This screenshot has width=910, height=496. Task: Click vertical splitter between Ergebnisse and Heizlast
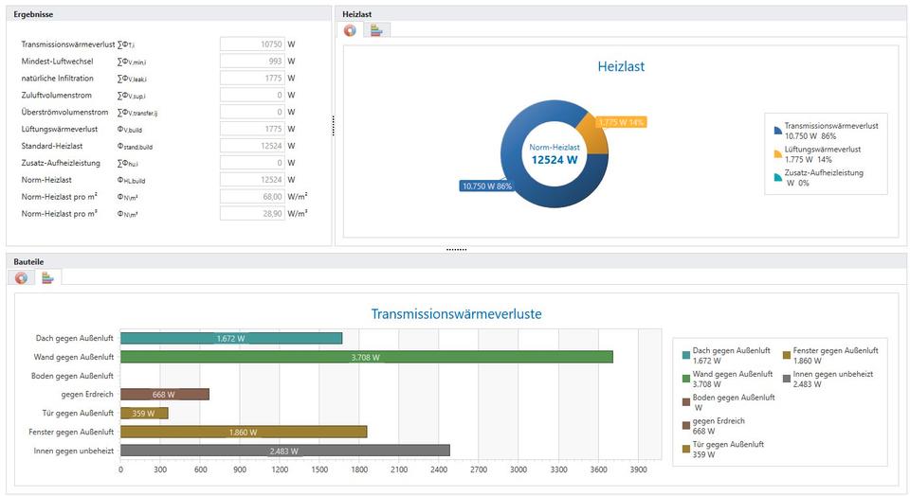point(333,126)
